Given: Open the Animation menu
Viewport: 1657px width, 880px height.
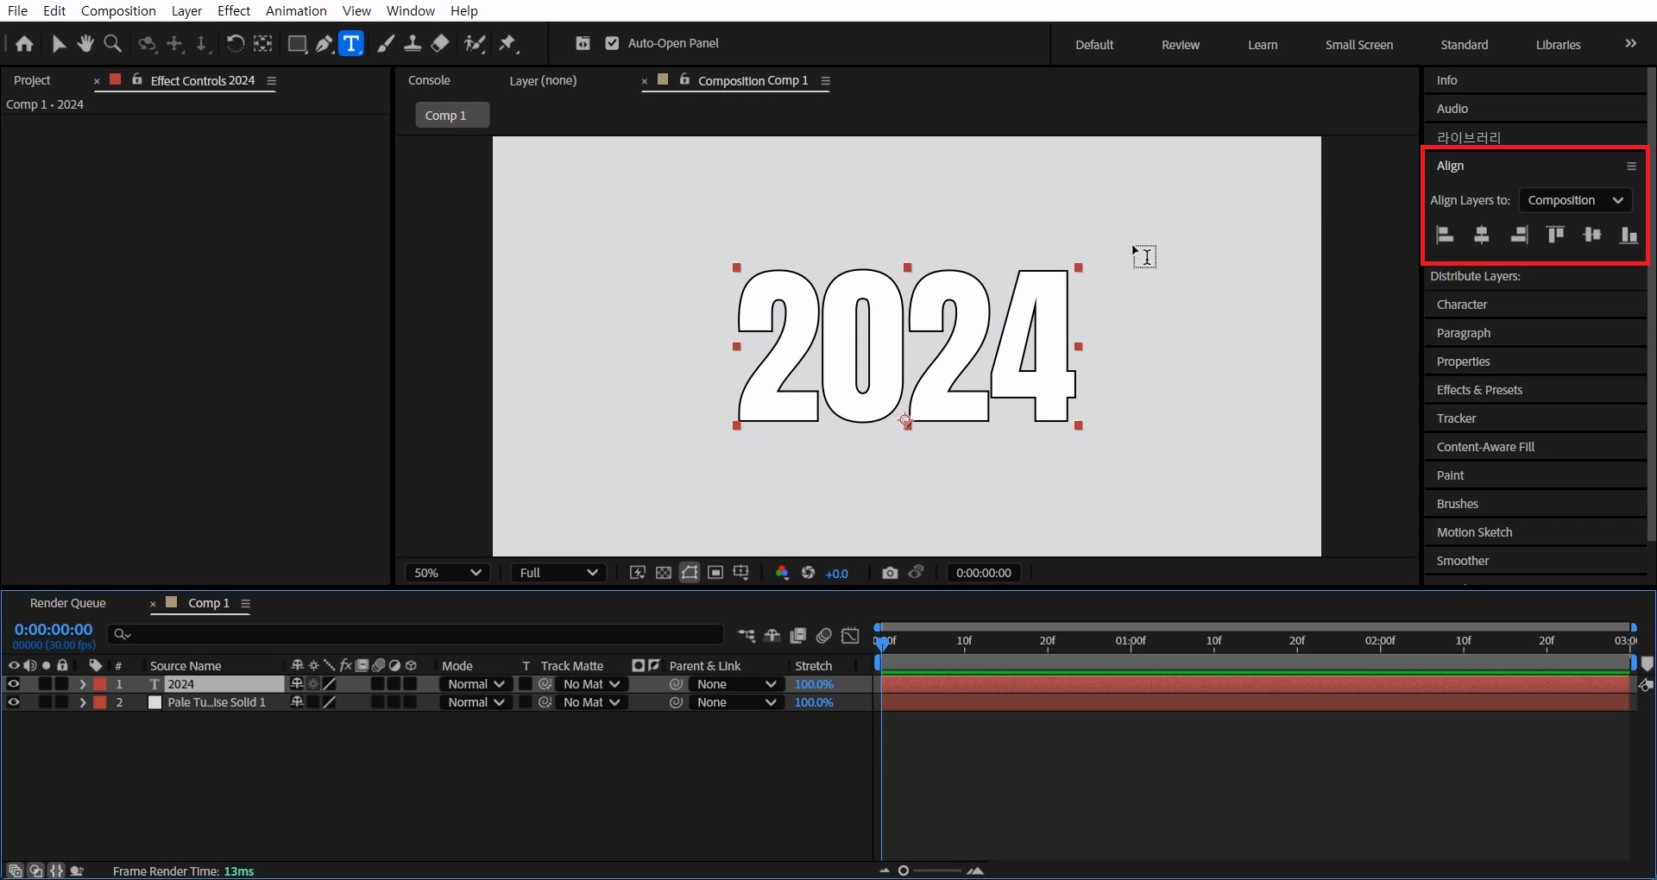Looking at the screenshot, I should pos(296,10).
